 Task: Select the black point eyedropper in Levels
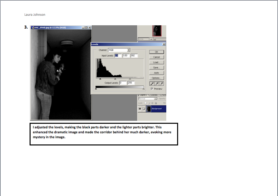pyautogui.click(x=152, y=84)
